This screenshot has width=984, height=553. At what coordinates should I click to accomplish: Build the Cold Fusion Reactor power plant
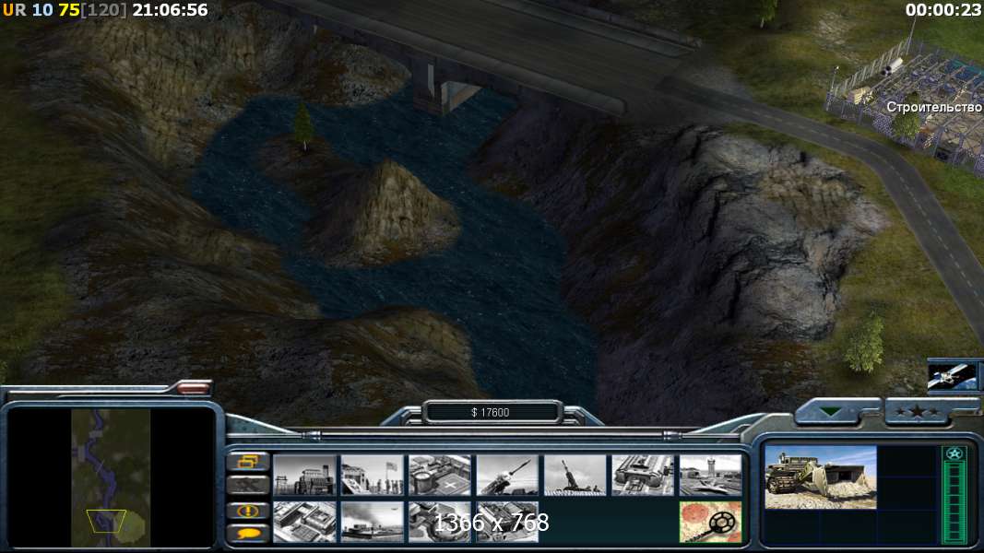[304, 475]
